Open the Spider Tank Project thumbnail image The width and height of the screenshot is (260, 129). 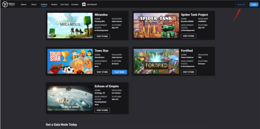[156, 25]
